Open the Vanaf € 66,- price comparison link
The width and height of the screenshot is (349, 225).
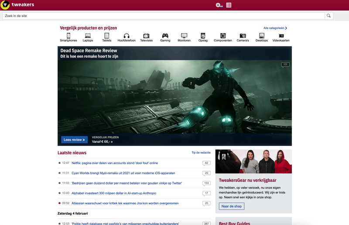click(x=102, y=142)
